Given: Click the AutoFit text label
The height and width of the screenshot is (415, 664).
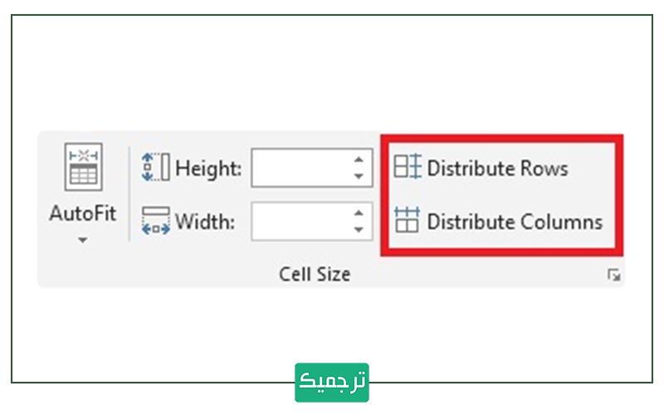Looking at the screenshot, I should pos(82,213).
